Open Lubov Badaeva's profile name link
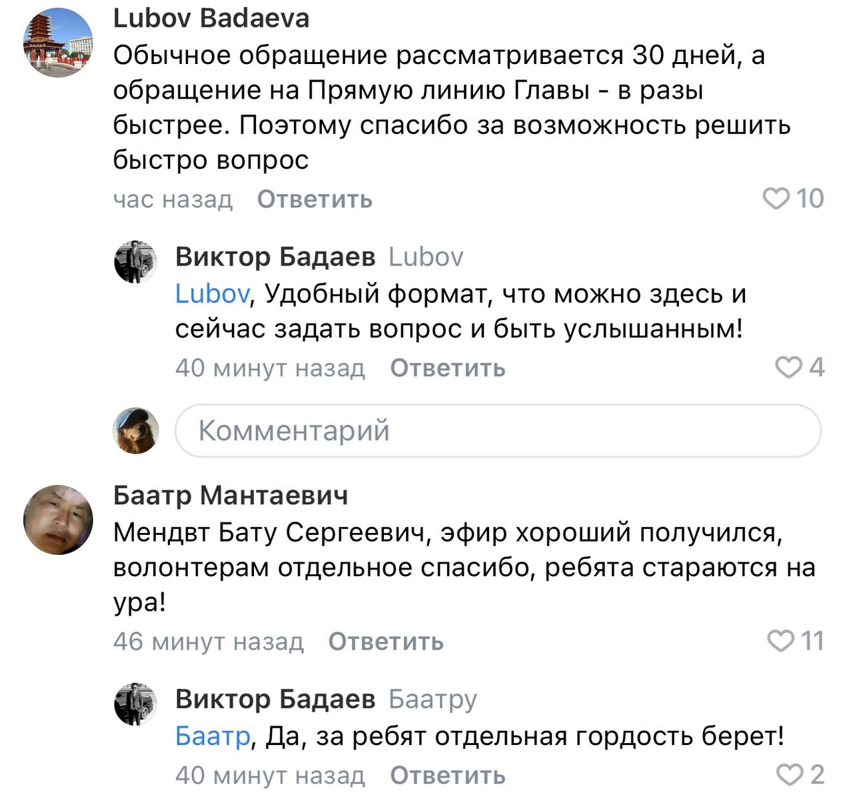 point(211,19)
